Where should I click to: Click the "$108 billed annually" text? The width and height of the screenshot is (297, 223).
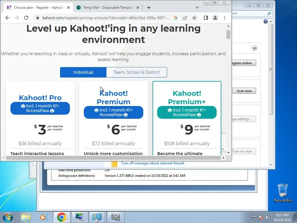(x=187, y=143)
